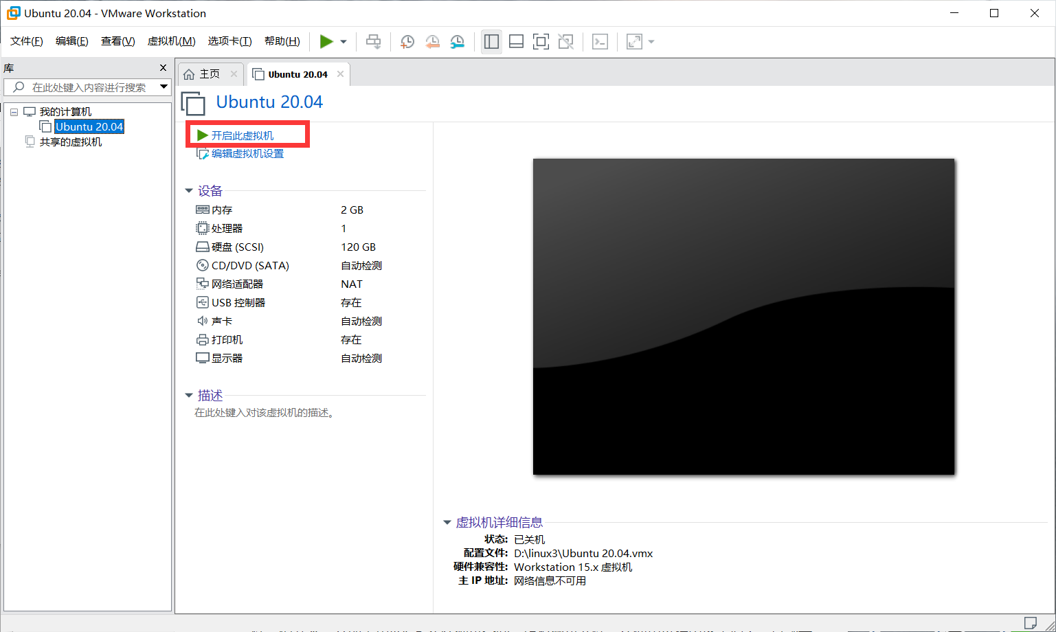Select the Ubuntu 20.04 tab

point(298,74)
